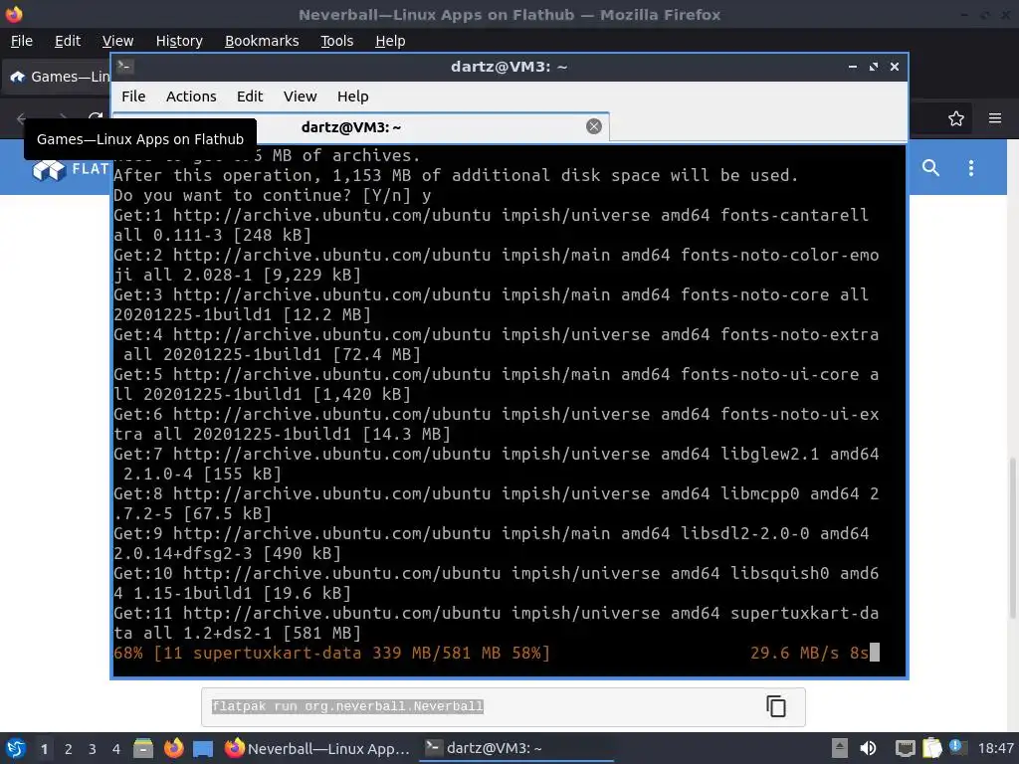Switch to workspace 2 in the pager
The image size is (1019, 764).
pos(69,749)
